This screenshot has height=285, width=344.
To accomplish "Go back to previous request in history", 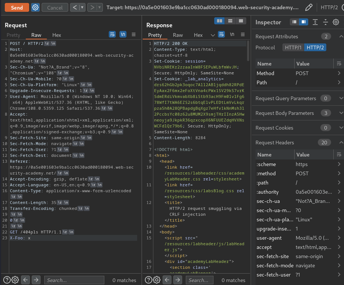I will click(x=75, y=8).
